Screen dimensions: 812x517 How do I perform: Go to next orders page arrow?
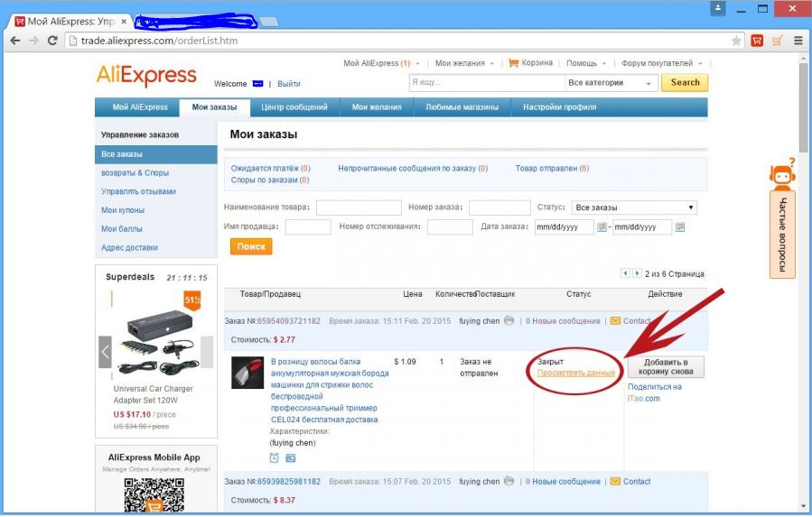637,273
